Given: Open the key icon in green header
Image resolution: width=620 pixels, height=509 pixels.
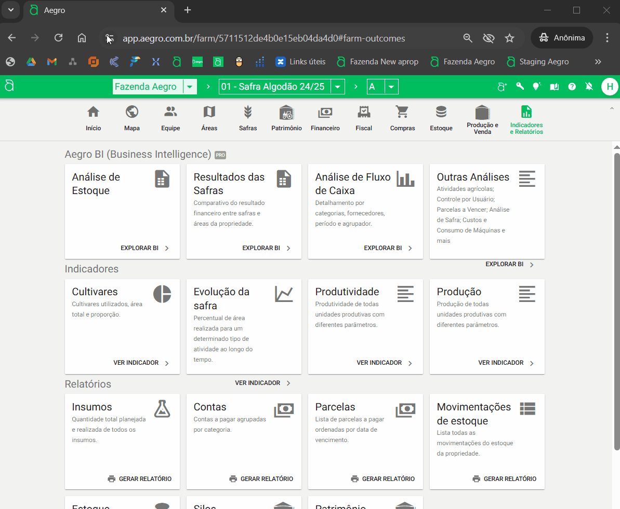Looking at the screenshot, I should click(520, 87).
